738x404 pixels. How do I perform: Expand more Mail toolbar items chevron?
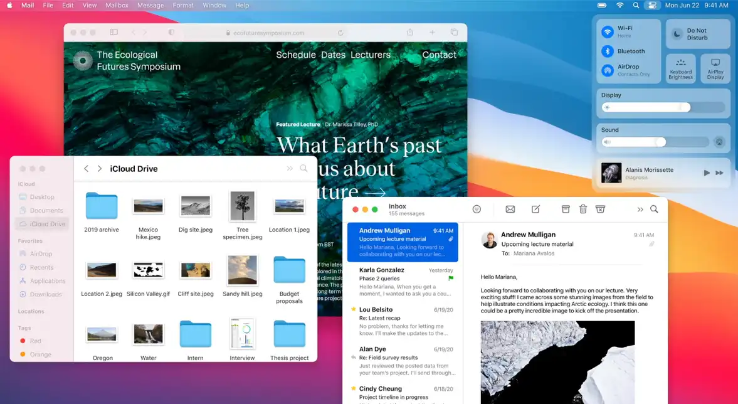click(640, 209)
